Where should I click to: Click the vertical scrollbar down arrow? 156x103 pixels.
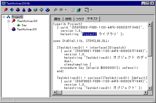[150, 88]
